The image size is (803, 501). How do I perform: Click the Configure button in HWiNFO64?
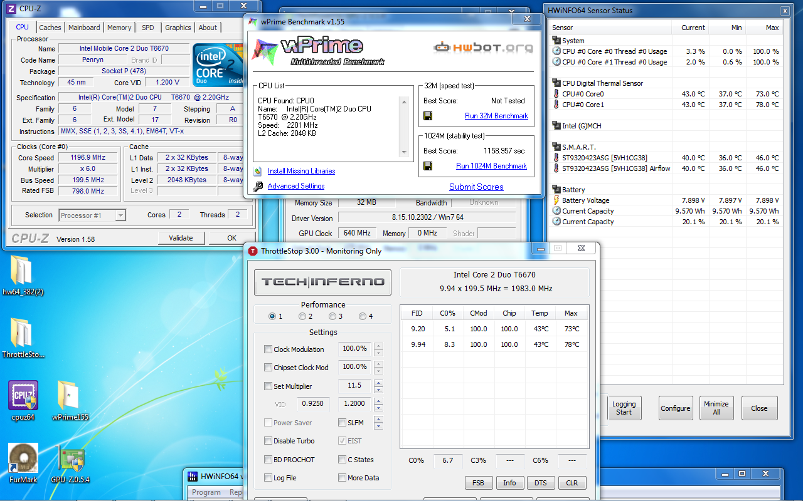676,408
